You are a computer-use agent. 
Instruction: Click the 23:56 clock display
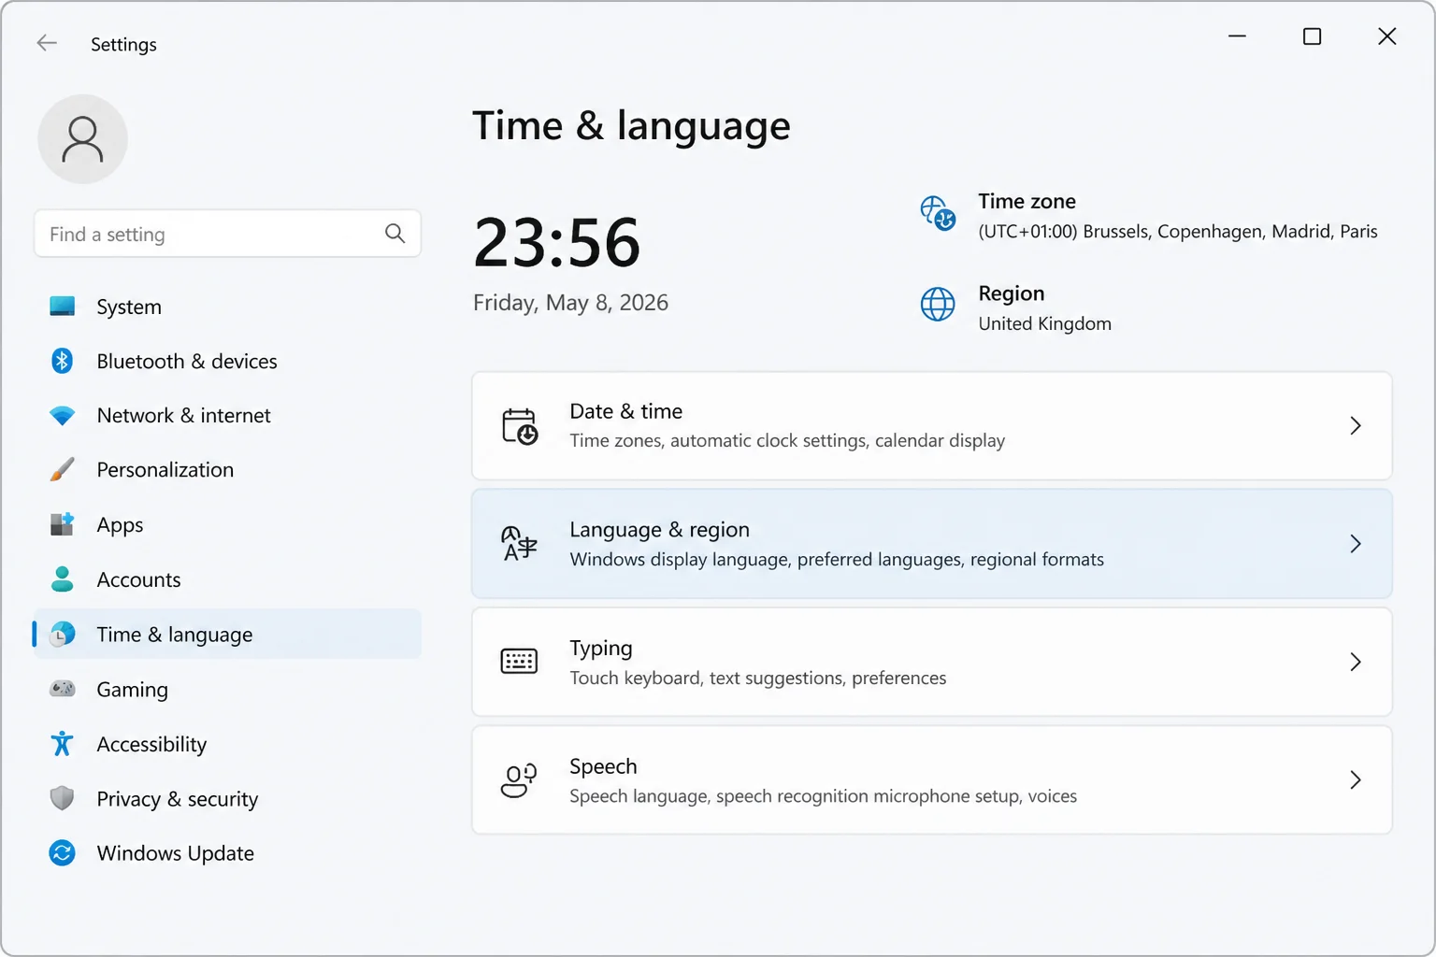[x=557, y=242]
